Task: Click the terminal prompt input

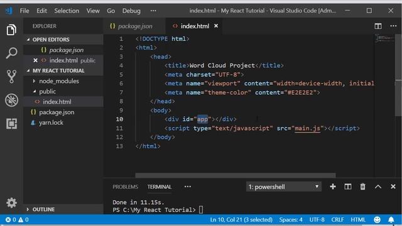Action: coord(201,210)
